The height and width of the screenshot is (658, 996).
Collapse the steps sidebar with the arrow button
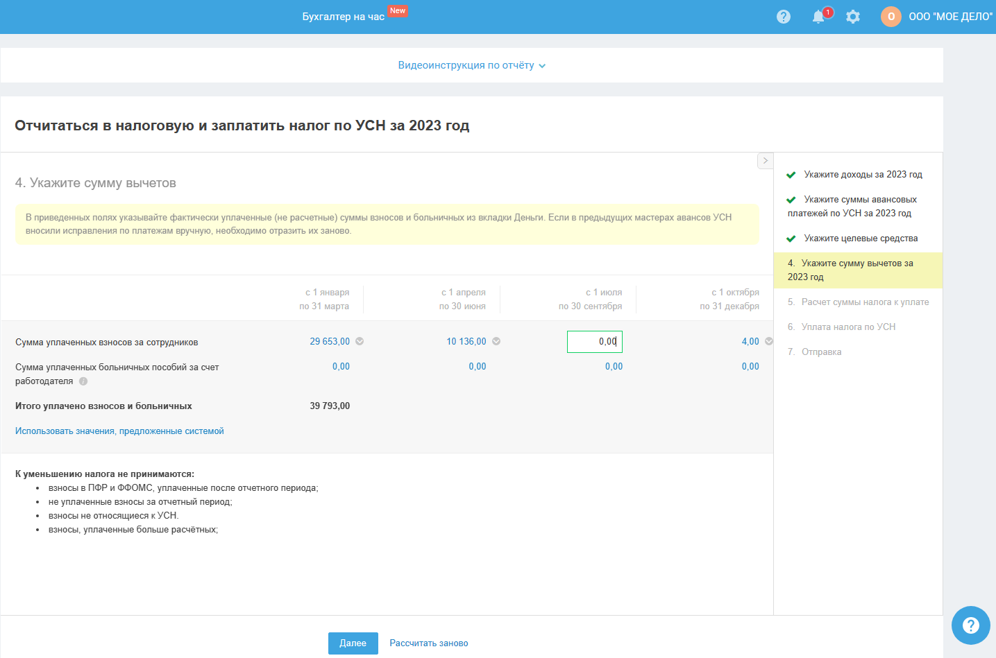pyautogui.click(x=765, y=161)
